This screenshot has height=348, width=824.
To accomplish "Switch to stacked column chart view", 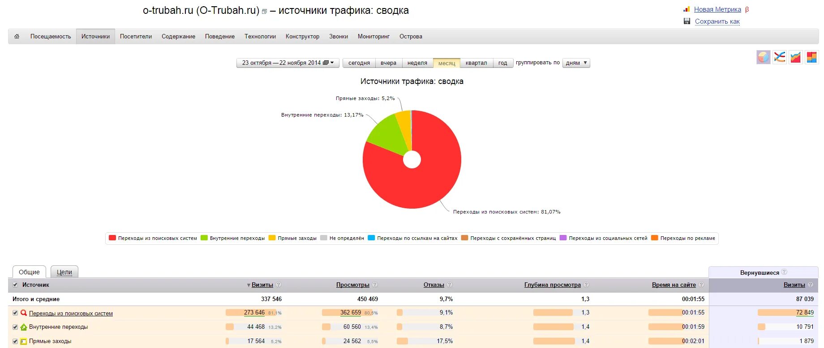I will pyautogui.click(x=811, y=57).
